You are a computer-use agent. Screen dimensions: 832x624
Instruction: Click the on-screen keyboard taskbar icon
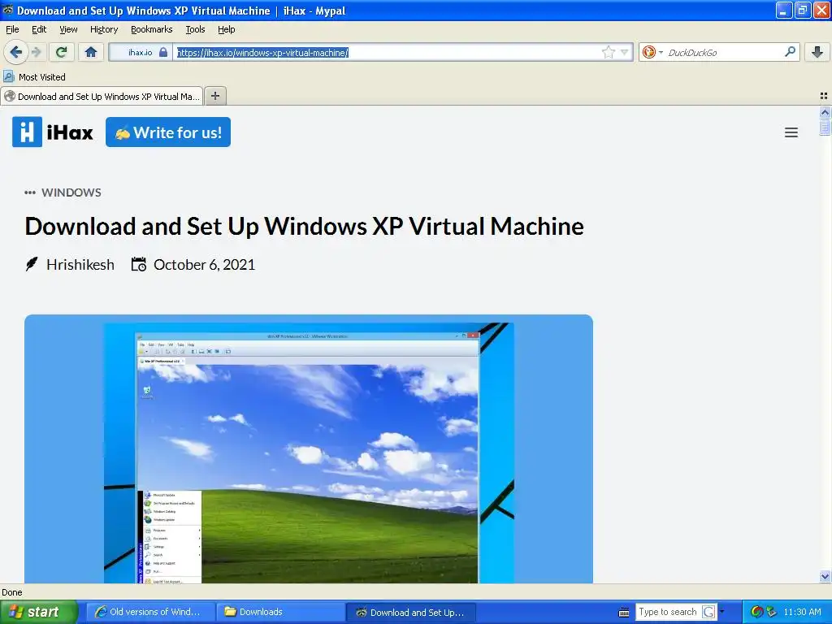click(624, 613)
